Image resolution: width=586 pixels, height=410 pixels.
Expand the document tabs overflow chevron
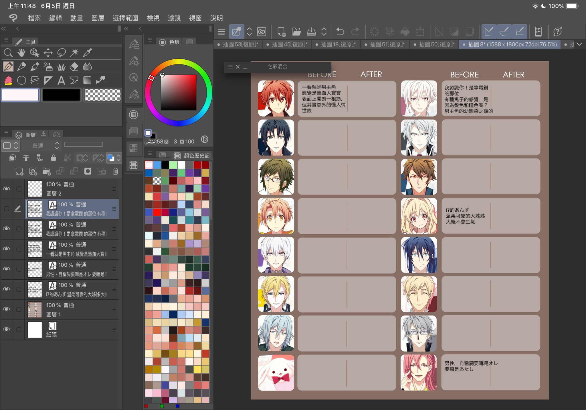tap(580, 44)
